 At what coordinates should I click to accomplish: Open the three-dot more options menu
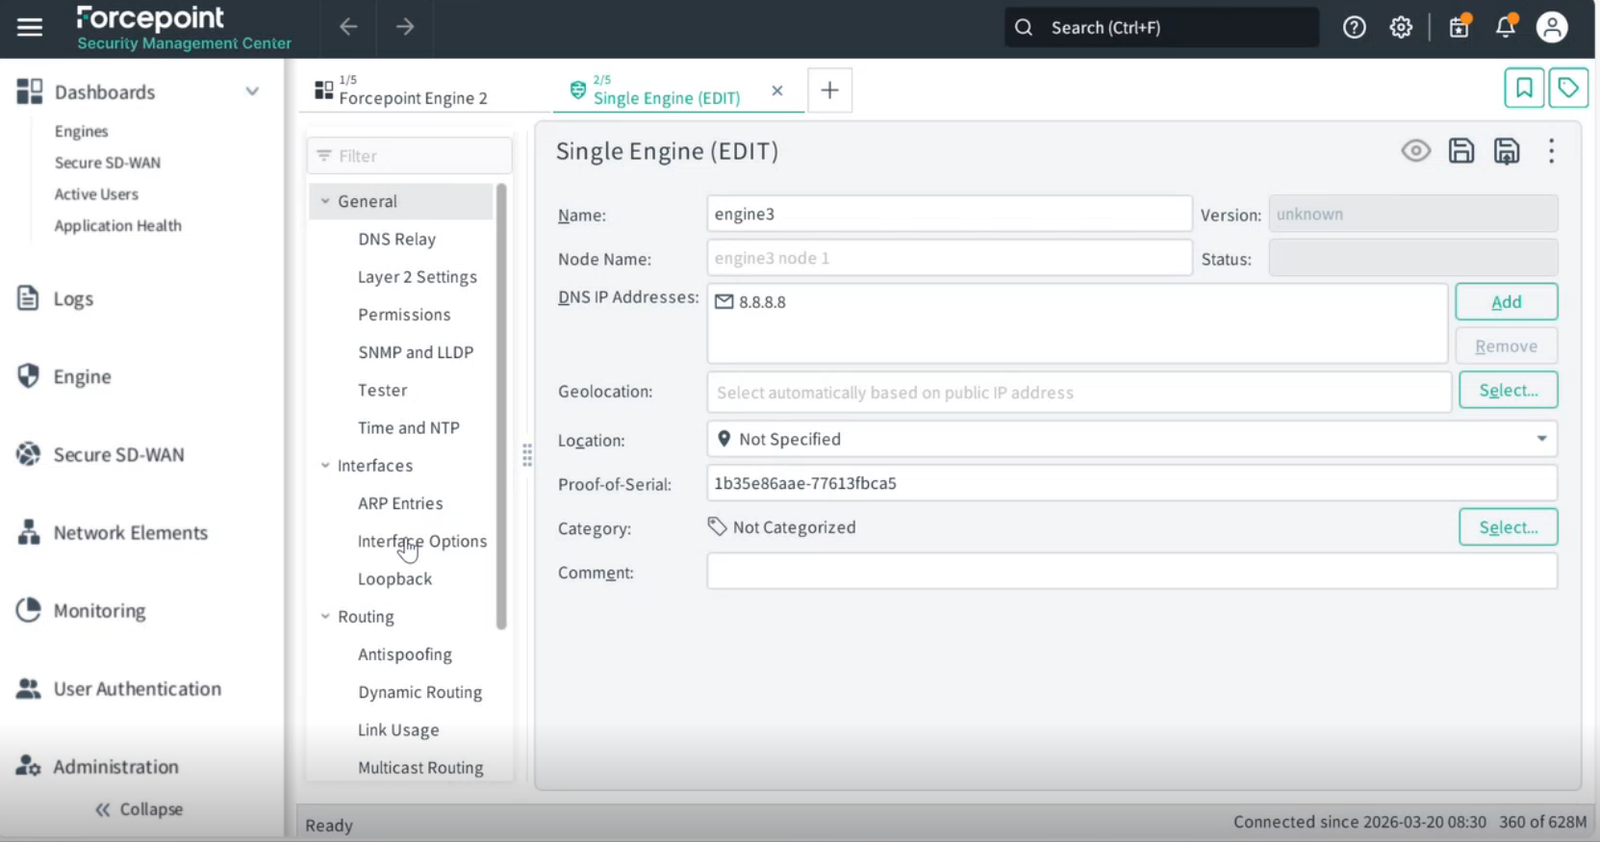tap(1551, 151)
